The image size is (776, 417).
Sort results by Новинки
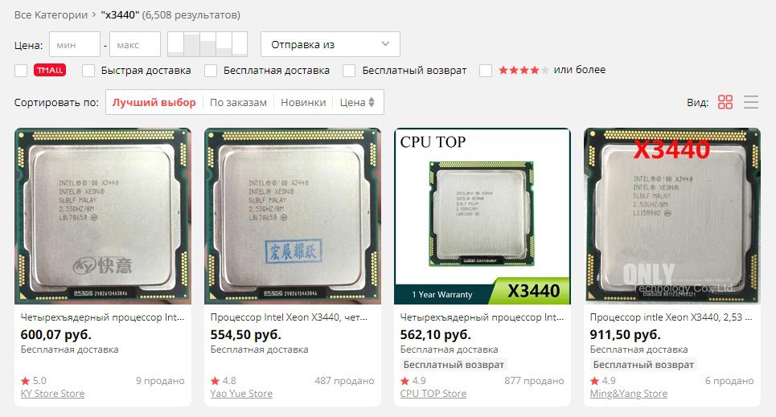(x=303, y=102)
